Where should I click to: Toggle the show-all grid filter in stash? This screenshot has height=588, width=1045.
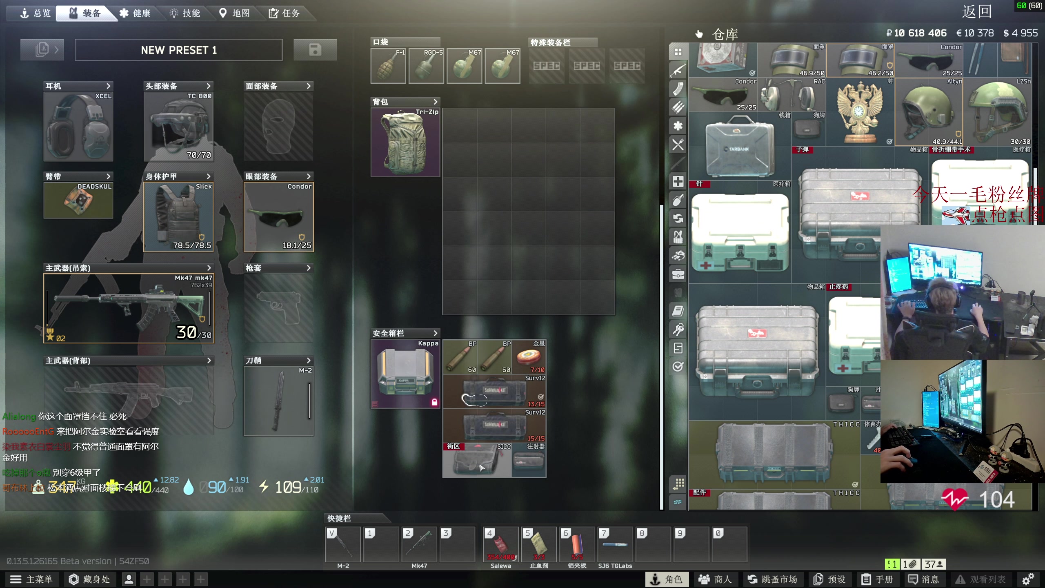click(x=678, y=52)
